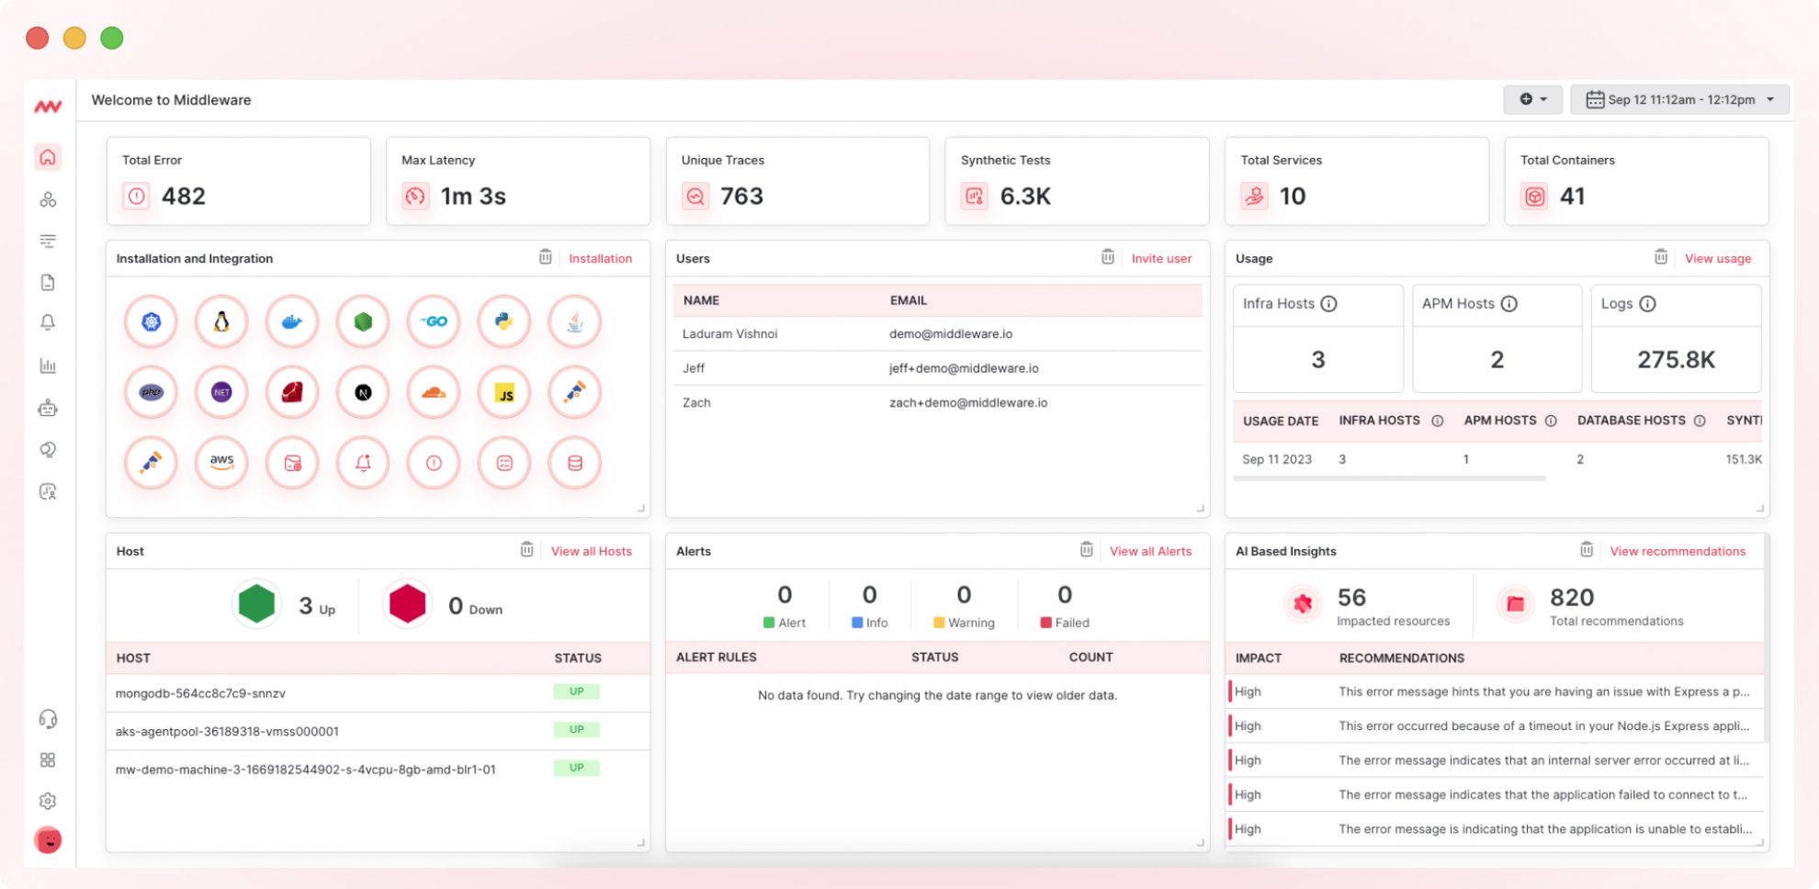Click the Failed status indicator

(1064, 606)
